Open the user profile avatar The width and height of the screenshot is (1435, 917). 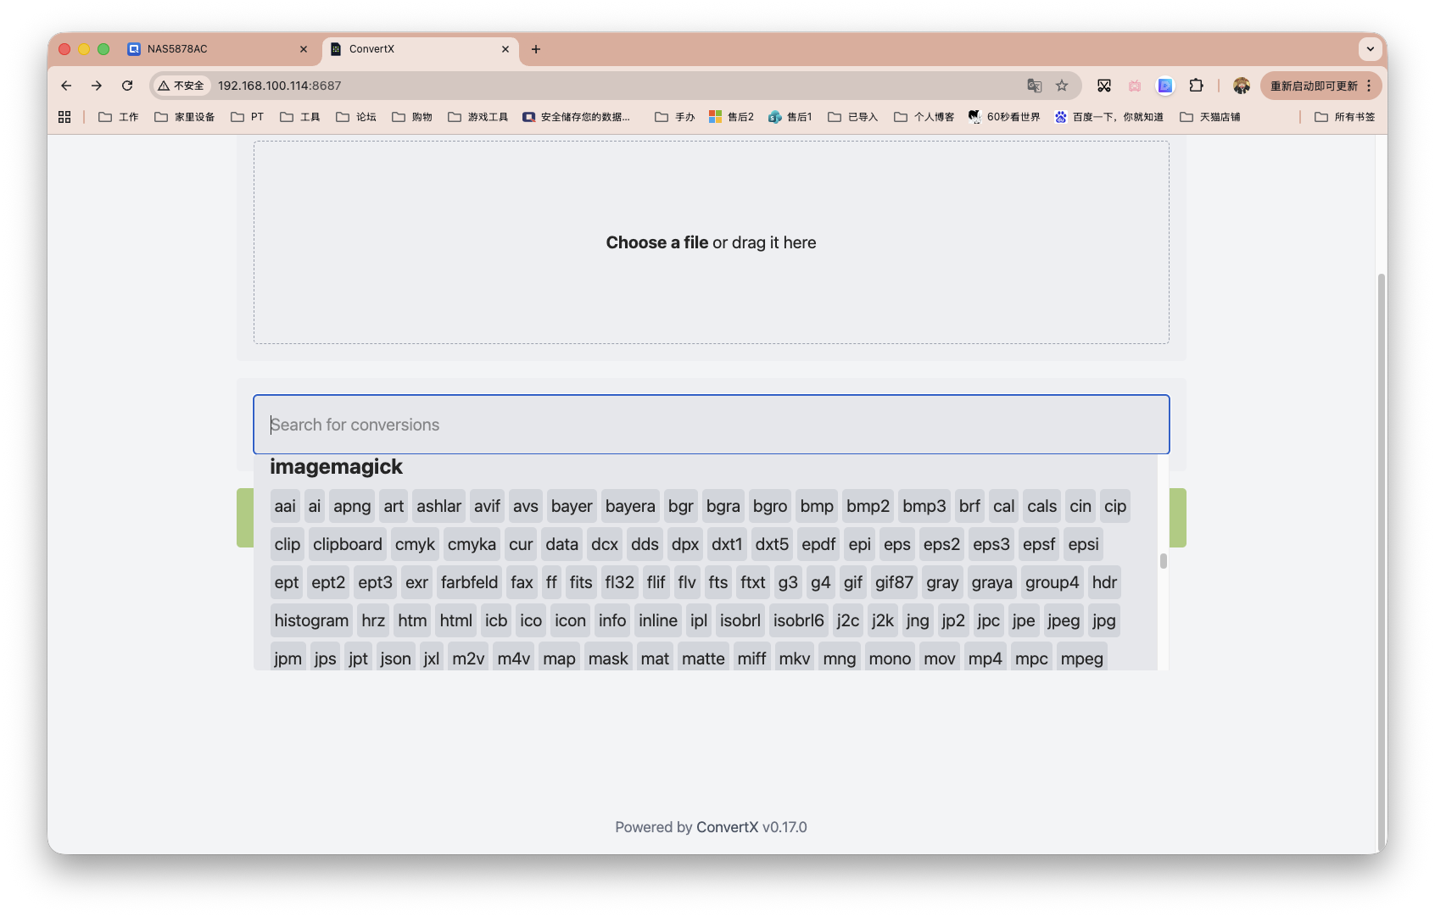(1241, 86)
